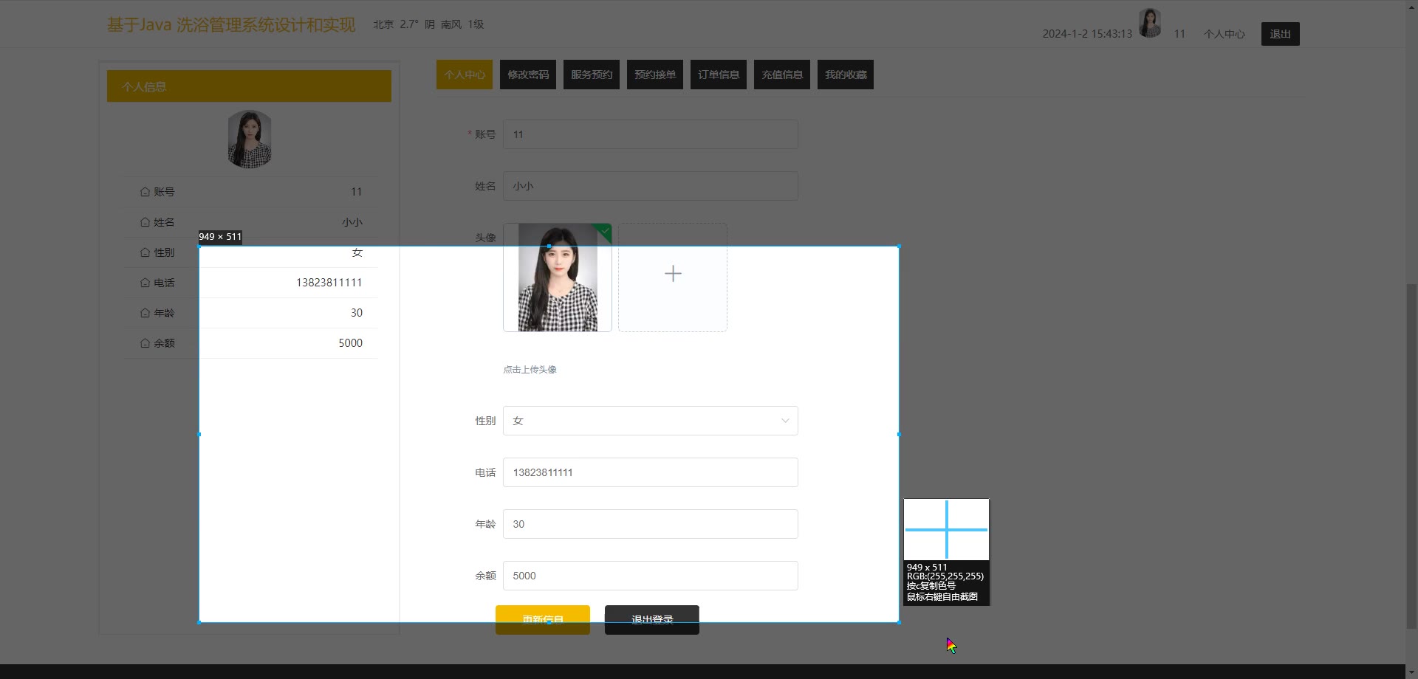1418x679 pixels.
Task: Click the yellow 更新信息 button
Action: 542,620
